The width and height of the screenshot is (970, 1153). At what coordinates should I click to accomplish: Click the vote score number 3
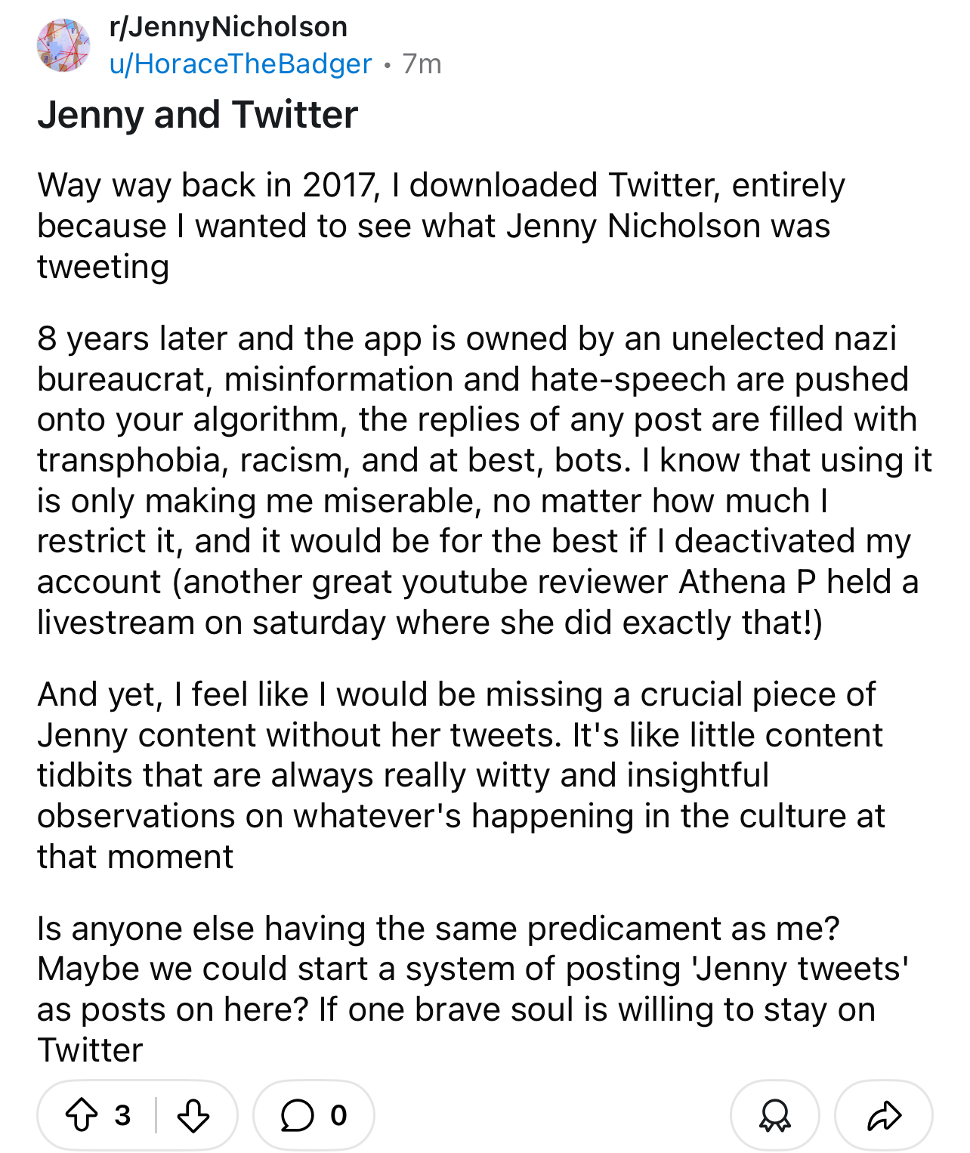(x=122, y=1115)
